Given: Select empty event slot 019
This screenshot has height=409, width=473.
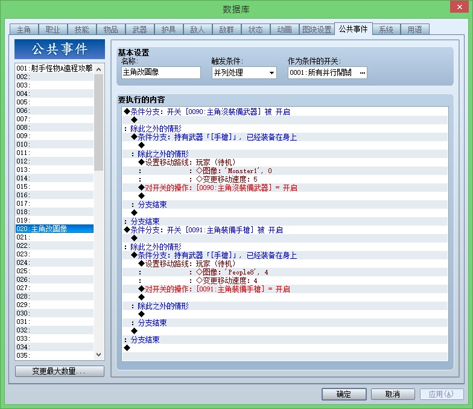Looking at the screenshot, I should (x=54, y=220).
